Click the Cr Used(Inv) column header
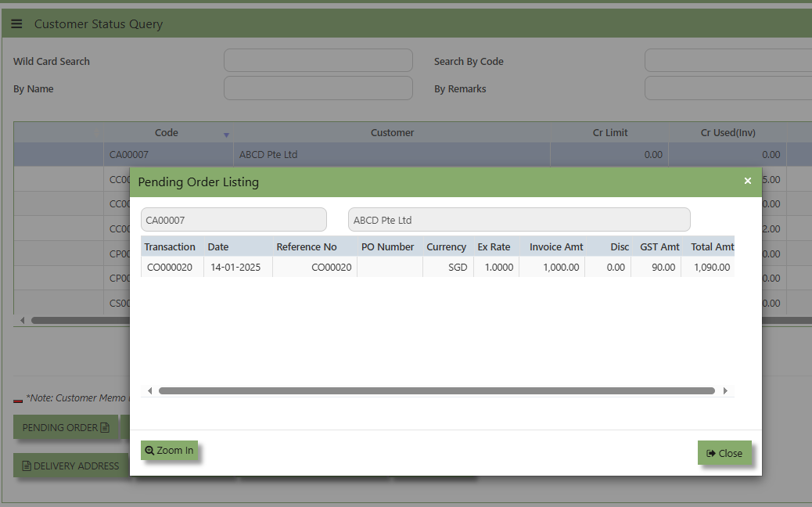 pyautogui.click(x=728, y=132)
